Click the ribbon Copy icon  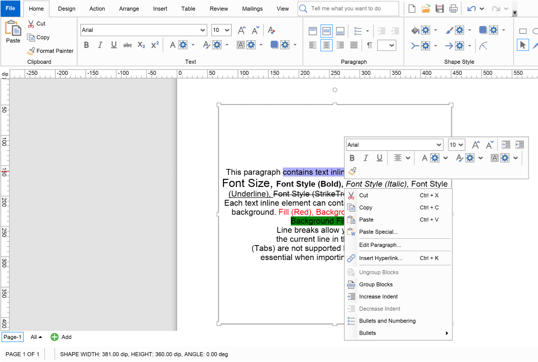(x=31, y=37)
